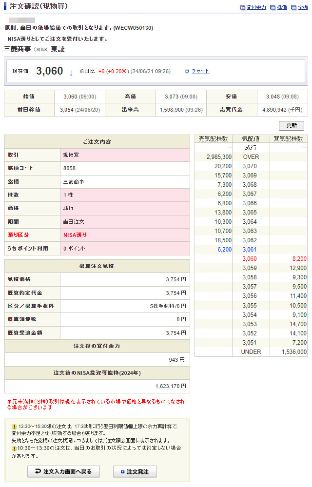
Task: Click warning icon for 13:30〜15:30 notice
Action: pos(15,426)
